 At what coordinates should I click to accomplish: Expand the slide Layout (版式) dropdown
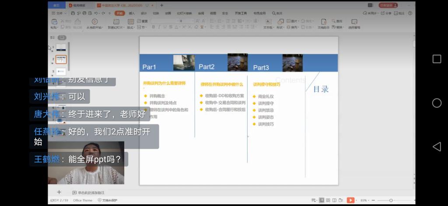(x=131, y=27)
